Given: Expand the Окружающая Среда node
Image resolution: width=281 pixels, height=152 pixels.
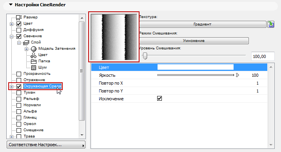Looking at the screenshot, I should tap(11, 87).
